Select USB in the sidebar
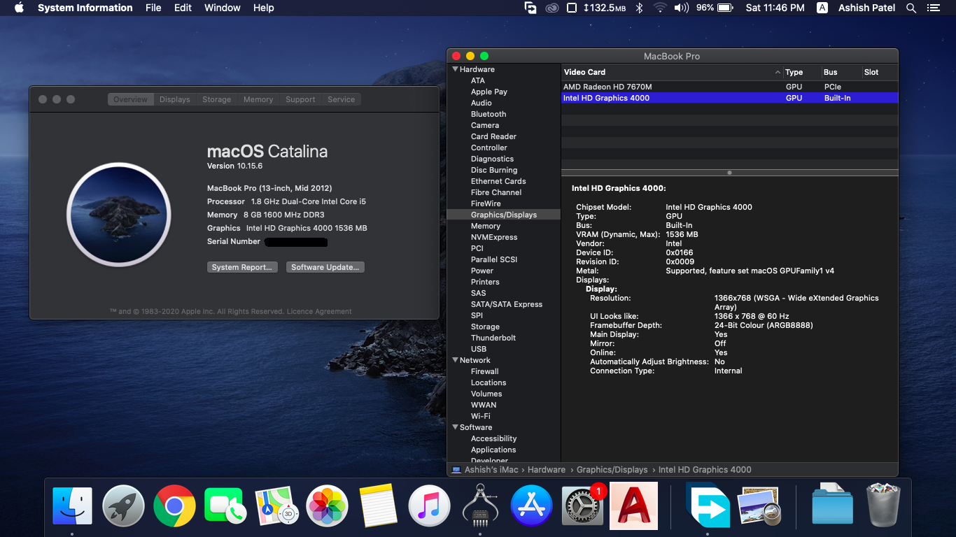This screenshot has width=956, height=537. (x=479, y=349)
